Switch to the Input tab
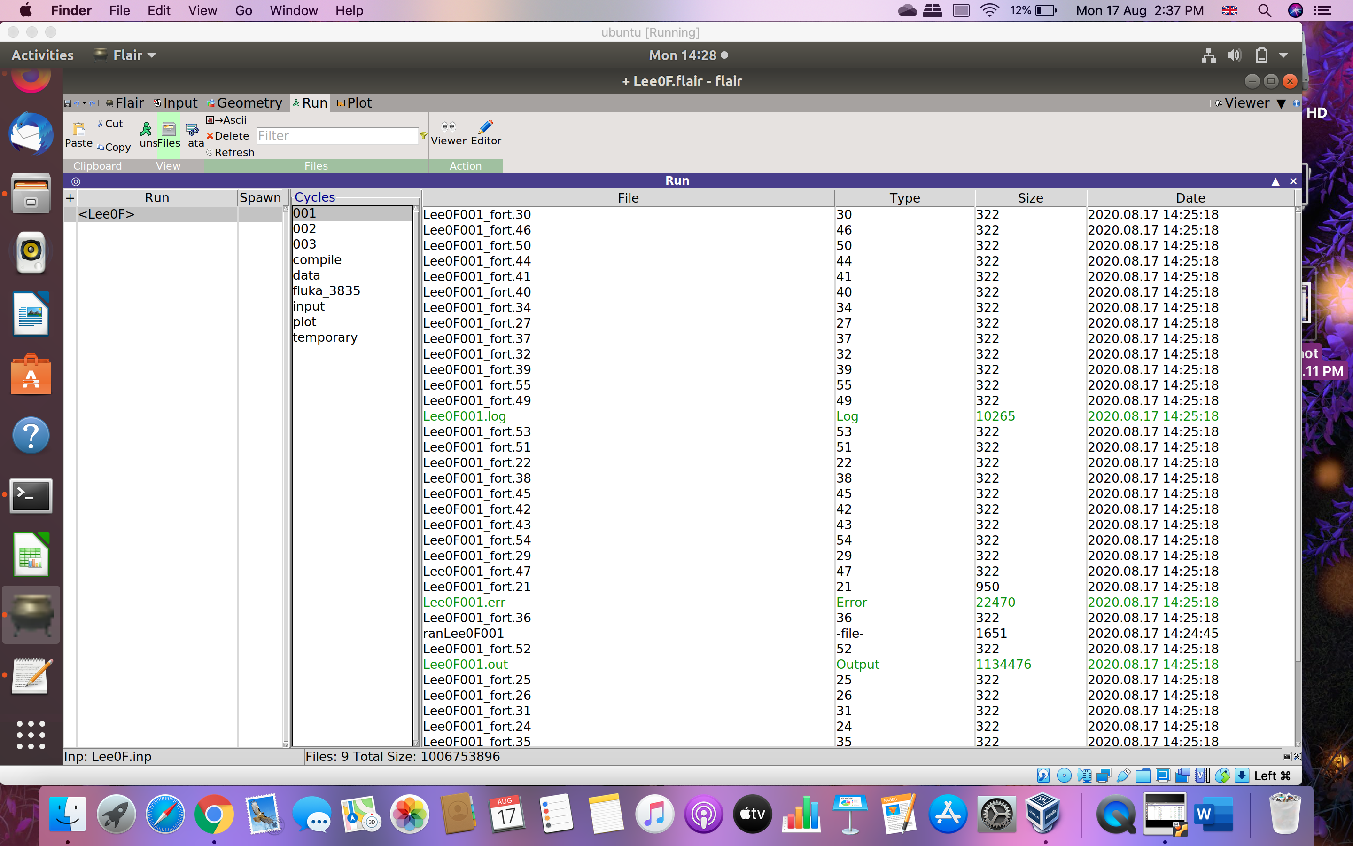Screen dimensions: 1353x846 click(x=176, y=103)
